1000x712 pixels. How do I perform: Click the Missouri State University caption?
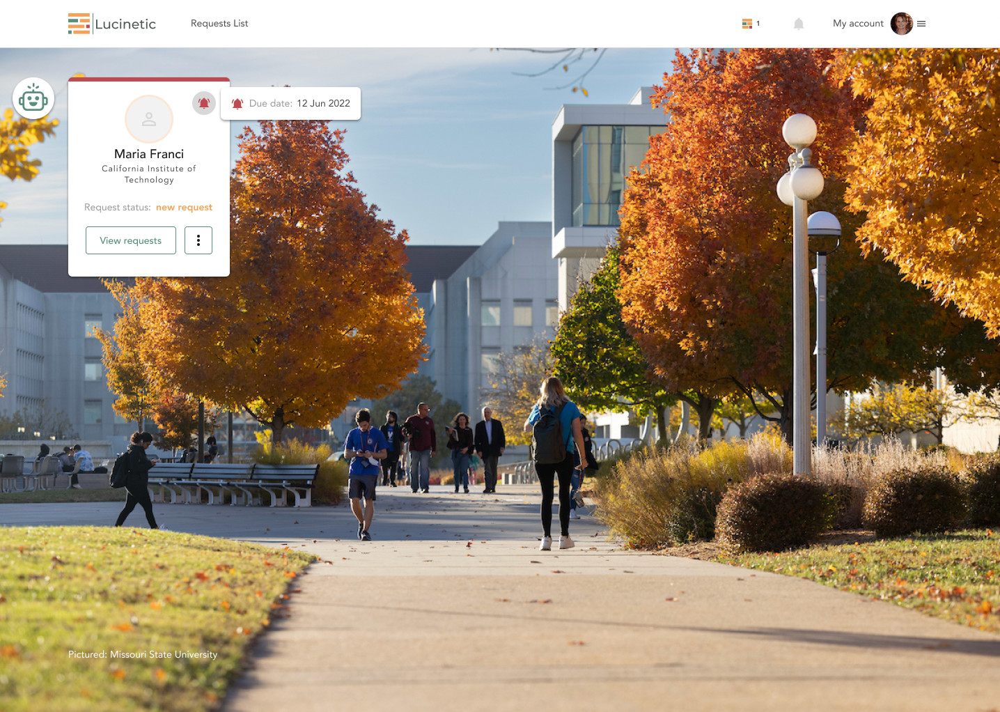pyautogui.click(x=143, y=655)
